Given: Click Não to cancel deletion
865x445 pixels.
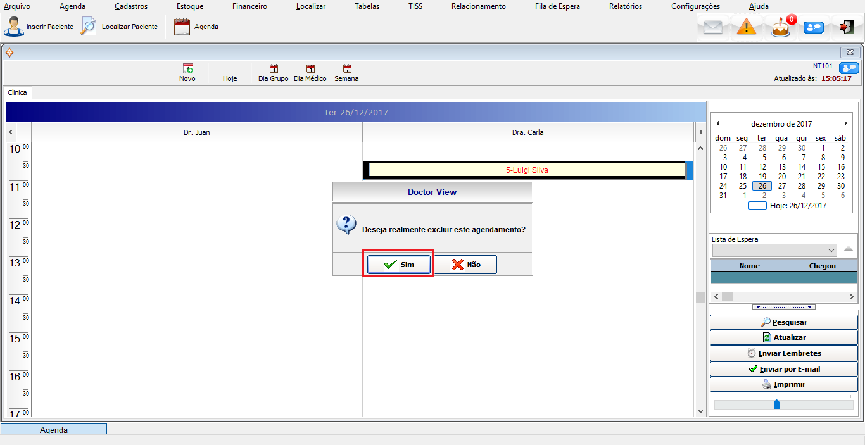Looking at the screenshot, I should (465, 265).
